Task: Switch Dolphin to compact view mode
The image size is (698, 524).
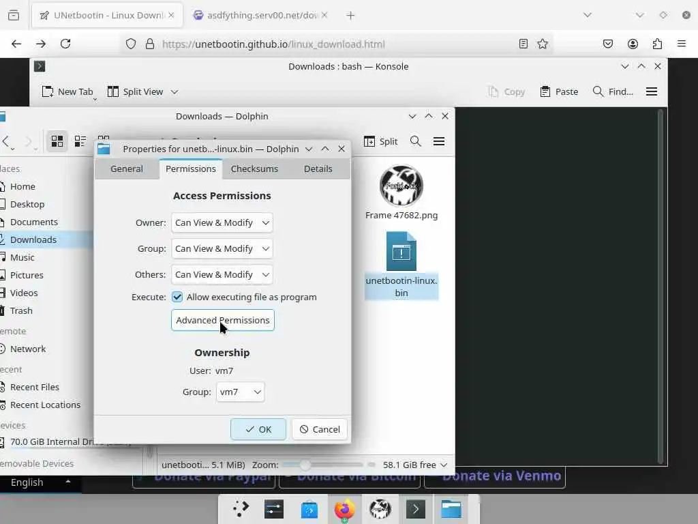Action: tap(80, 141)
